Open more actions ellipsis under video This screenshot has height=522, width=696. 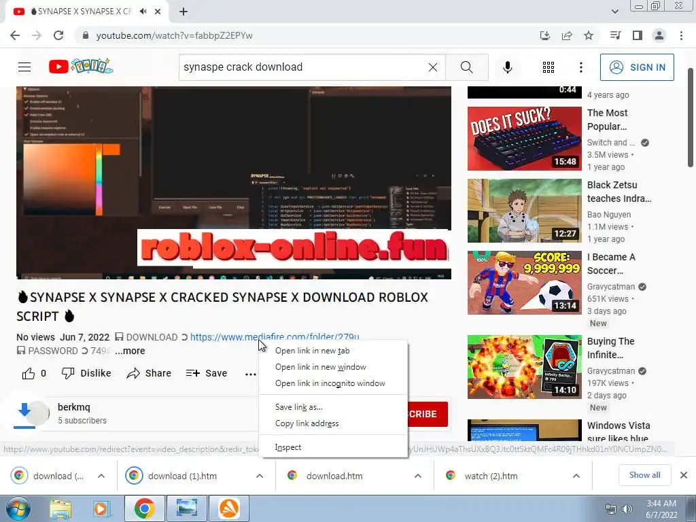tap(251, 374)
